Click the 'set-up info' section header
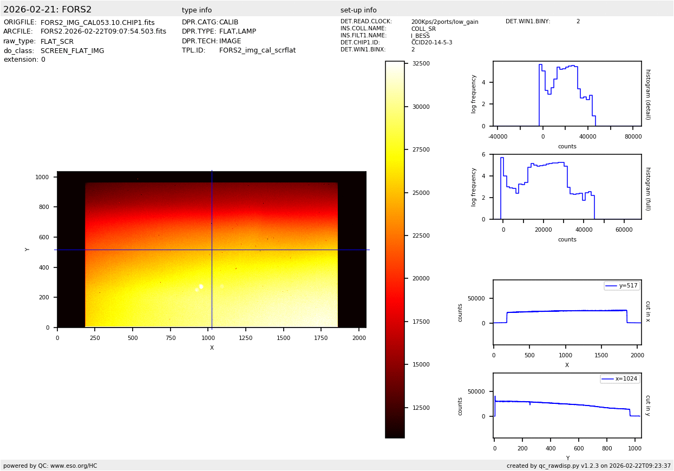The image size is (674, 471). click(x=358, y=10)
